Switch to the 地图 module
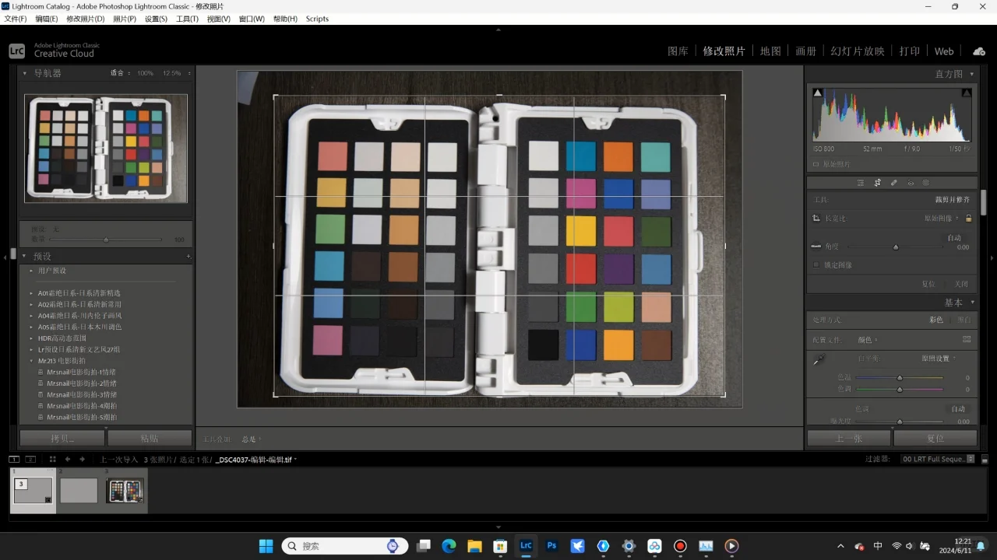This screenshot has height=560, width=997. 770,51
